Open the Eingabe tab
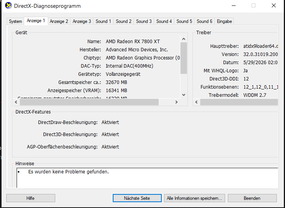This screenshot has width=285, height=208. pos(224,21)
